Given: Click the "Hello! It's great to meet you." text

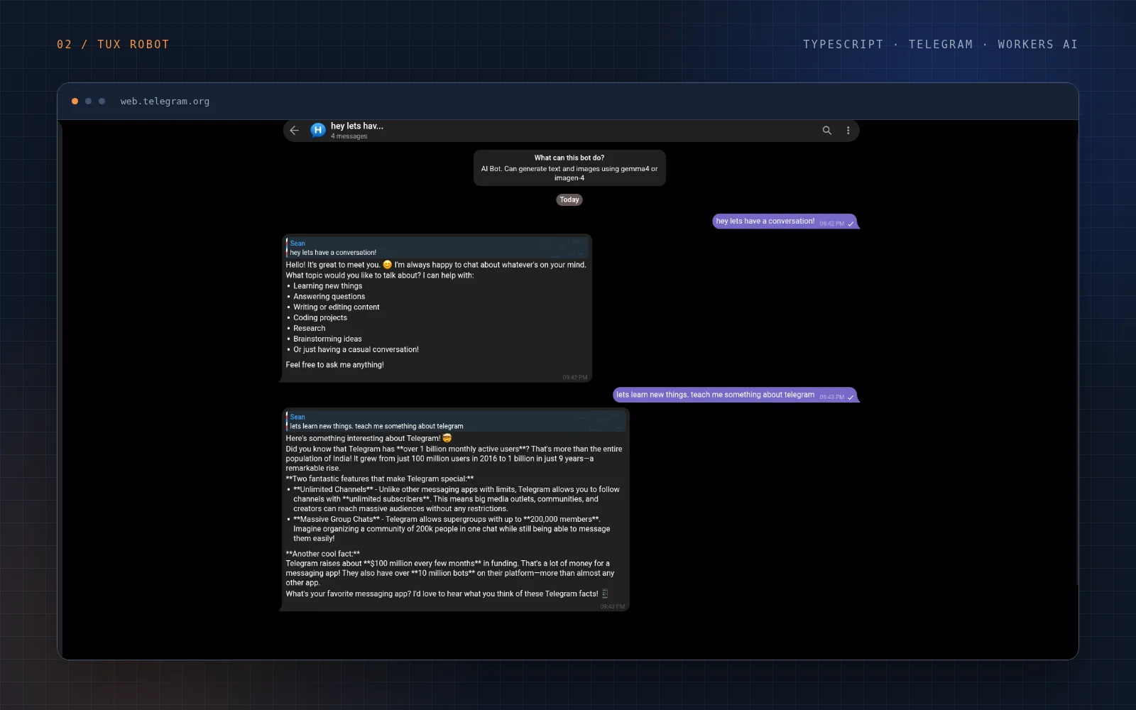Looking at the screenshot, I should 333,265.
